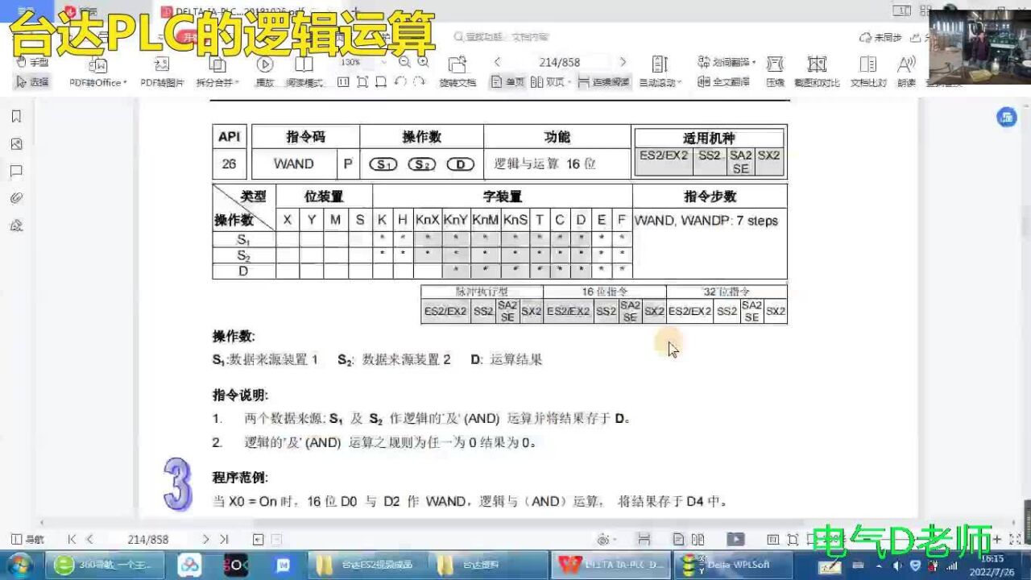The height and width of the screenshot is (580, 1031).
Task: Click WAND instruction code cell
Action: 294,164
